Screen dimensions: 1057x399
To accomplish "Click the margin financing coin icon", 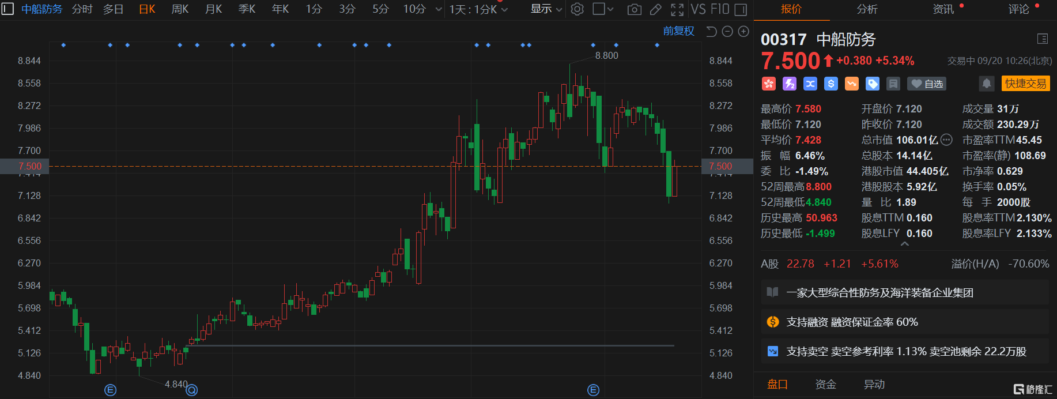I will point(773,322).
